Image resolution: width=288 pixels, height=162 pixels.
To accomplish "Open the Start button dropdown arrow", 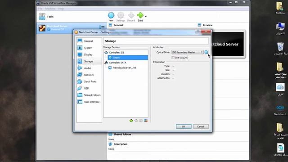I will pyautogui.click(x=146, y=17).
